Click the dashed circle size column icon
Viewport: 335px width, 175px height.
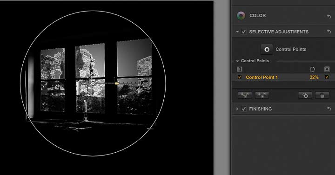tap(312, 69)
